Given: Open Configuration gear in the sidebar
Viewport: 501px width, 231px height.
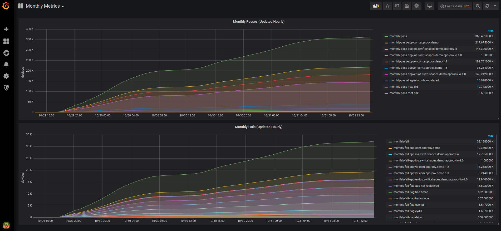Looking at the screenshot, I should click(x=6, y=76).
